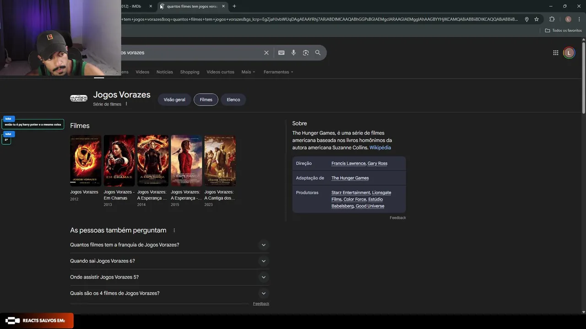Open 'The Hunger Games' adaptation link
Viewport: 586px width, 329px height.
[350, 178]
